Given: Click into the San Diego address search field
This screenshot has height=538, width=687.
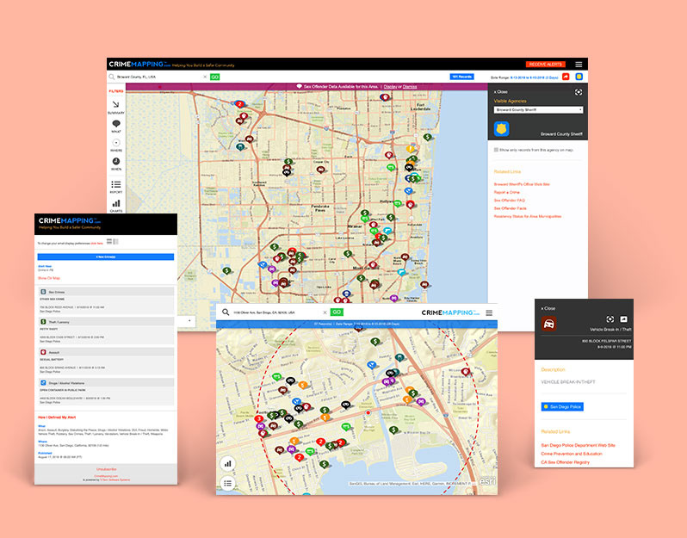Looking at the screenshot, I should coord(276,312).
